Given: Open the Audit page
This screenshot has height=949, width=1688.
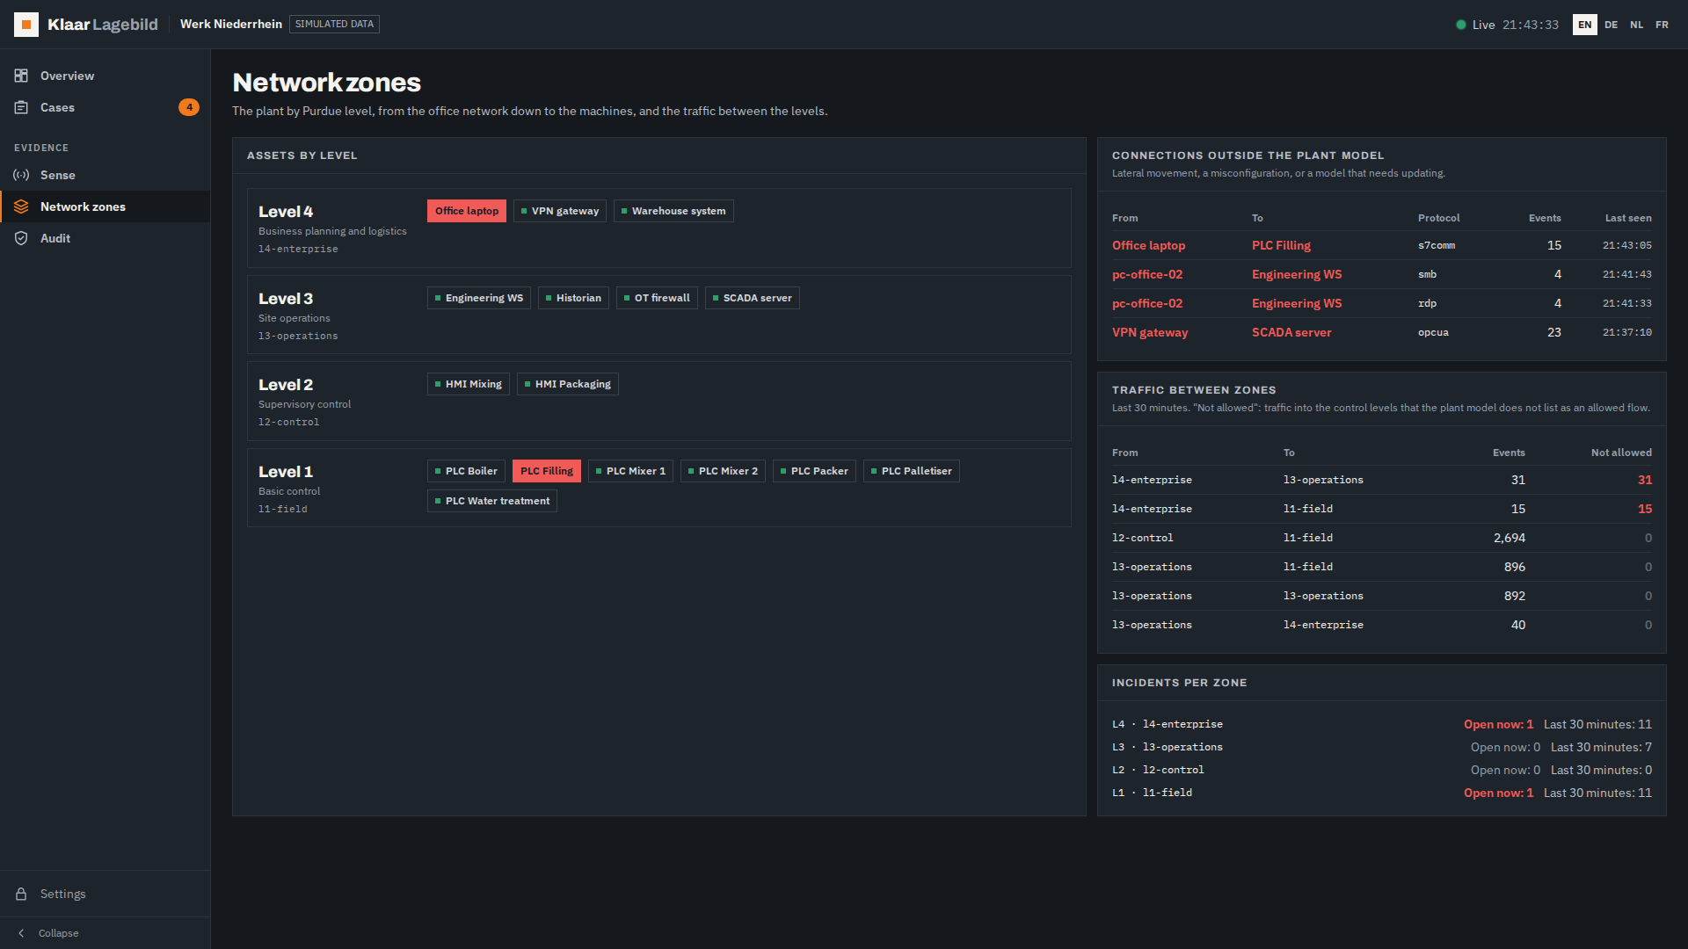Looking at the screenshot, I should [x=105, y=238].
